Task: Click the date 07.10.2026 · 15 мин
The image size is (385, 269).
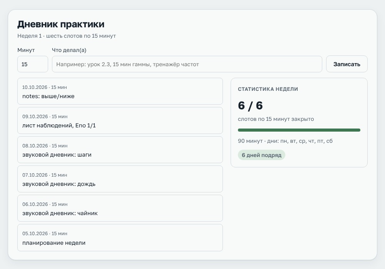Action: pos(45,175)
